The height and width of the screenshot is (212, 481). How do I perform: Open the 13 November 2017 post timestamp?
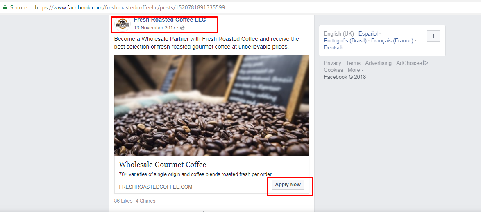click(x=154, y=28)
